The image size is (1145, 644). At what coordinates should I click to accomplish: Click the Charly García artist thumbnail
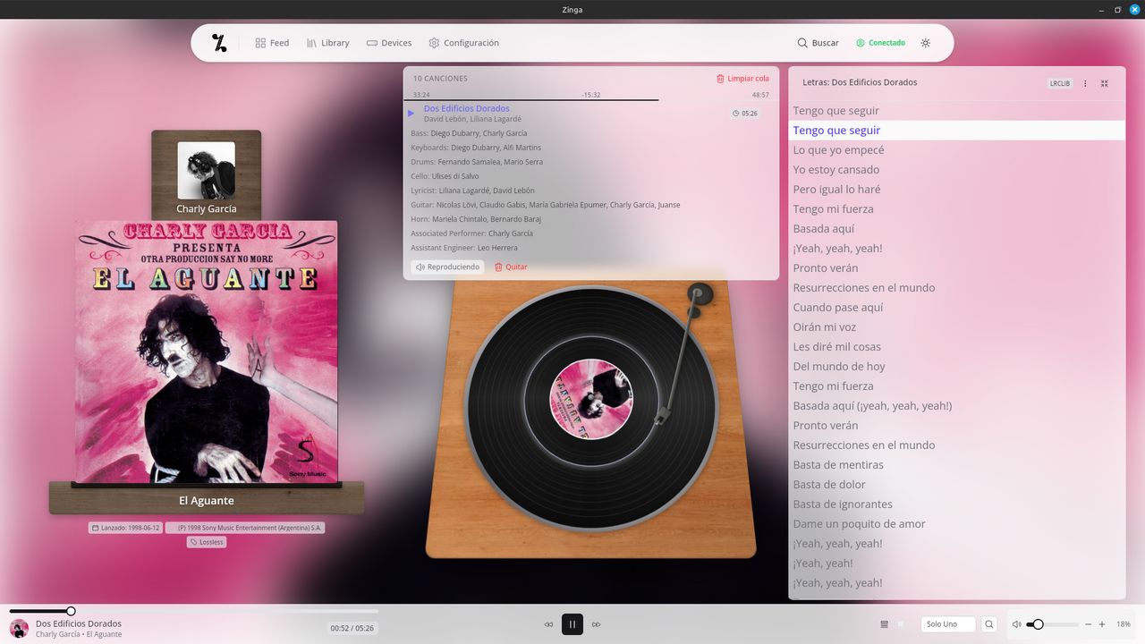(x=206, y=171)
